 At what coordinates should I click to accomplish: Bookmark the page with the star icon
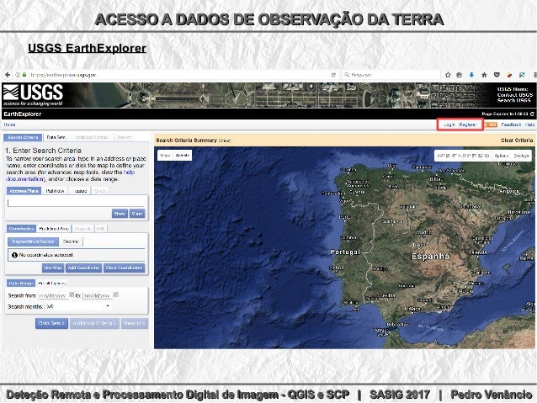[448, 75]
